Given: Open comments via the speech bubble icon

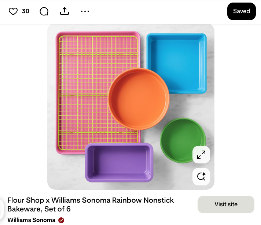Looking at the screenshot, I should point(44,11).
